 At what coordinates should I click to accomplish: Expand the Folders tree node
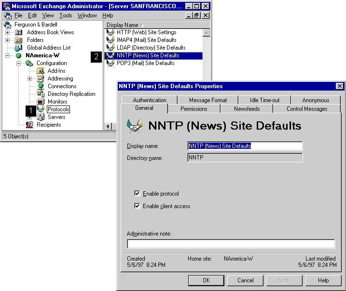point(8,40)
